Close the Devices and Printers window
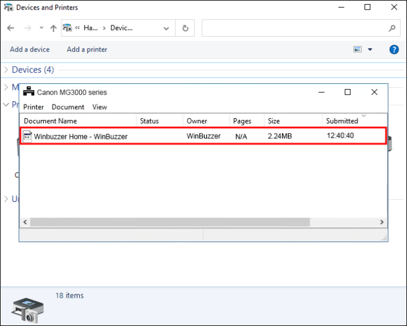Viewport: 407px width, 326px height. click(394, 7)
